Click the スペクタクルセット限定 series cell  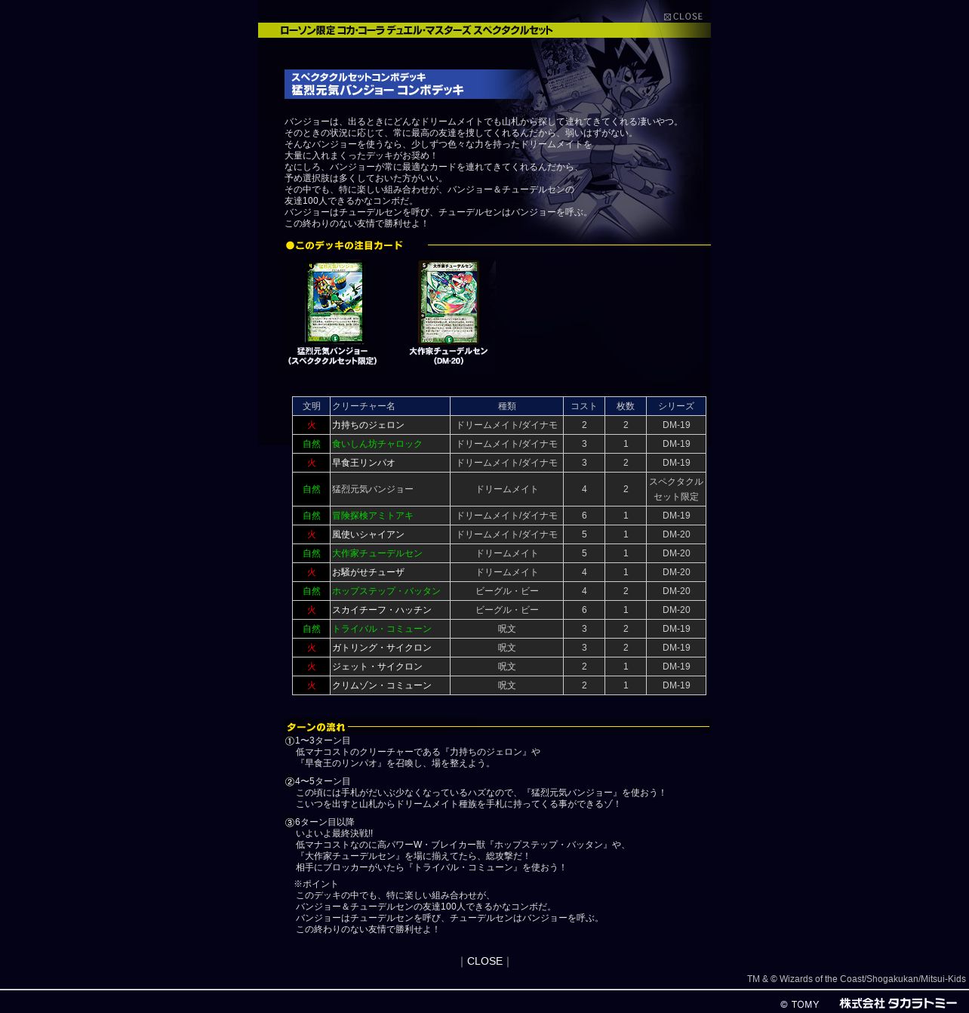(x=676, y=489)
